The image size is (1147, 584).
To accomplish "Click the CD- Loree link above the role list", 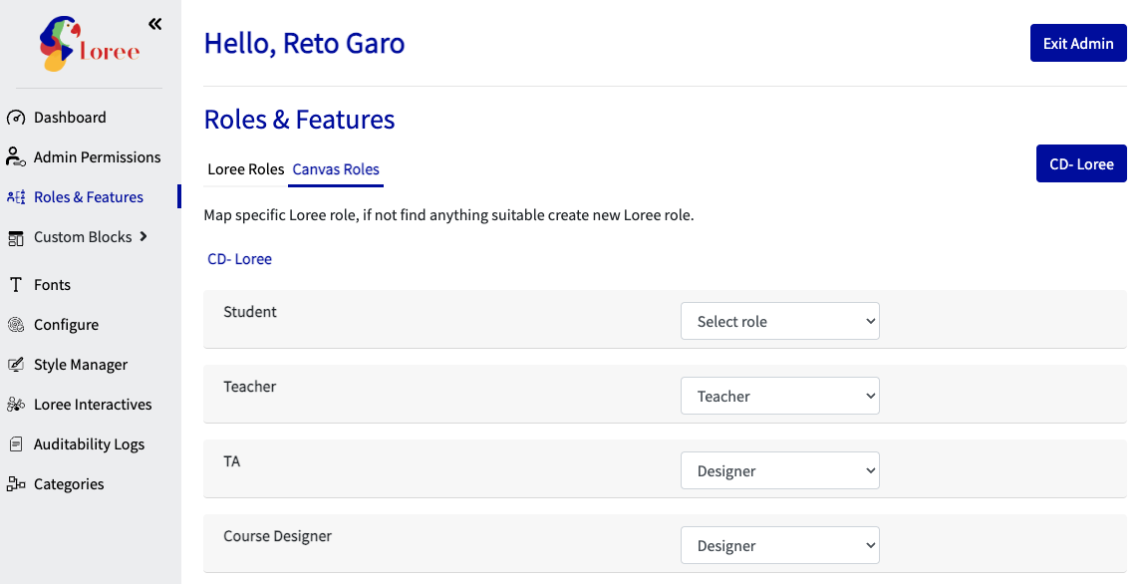I will (x=239, y=258).
